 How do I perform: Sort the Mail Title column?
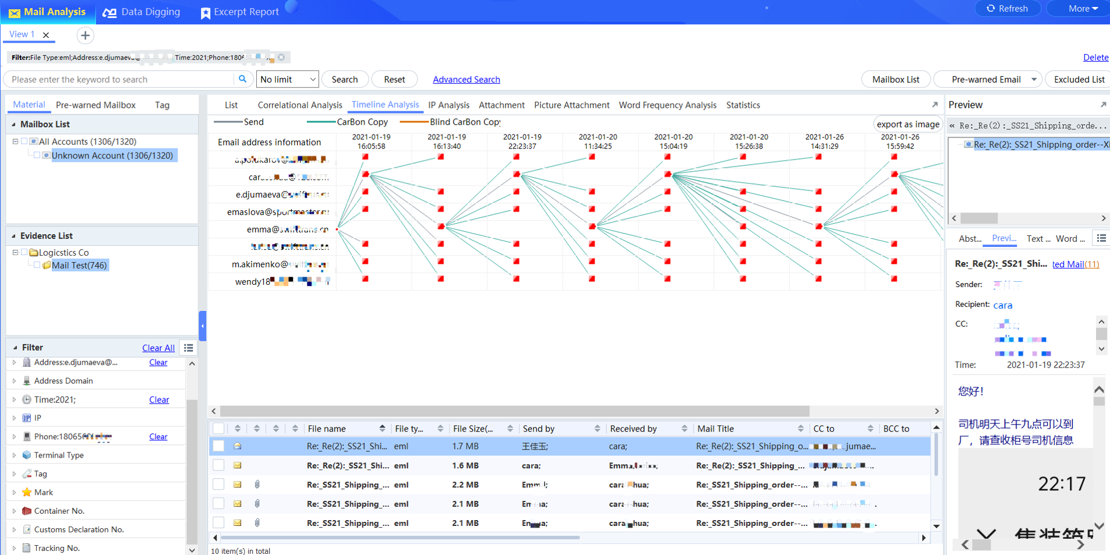(x=800, y=429)
